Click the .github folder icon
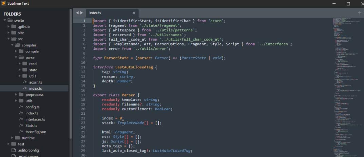 click(x=14, y=26)
